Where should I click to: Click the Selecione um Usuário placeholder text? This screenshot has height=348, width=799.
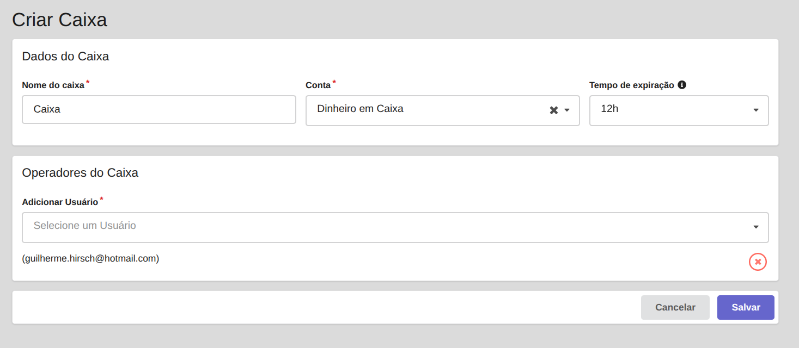[x=84, y=226]
